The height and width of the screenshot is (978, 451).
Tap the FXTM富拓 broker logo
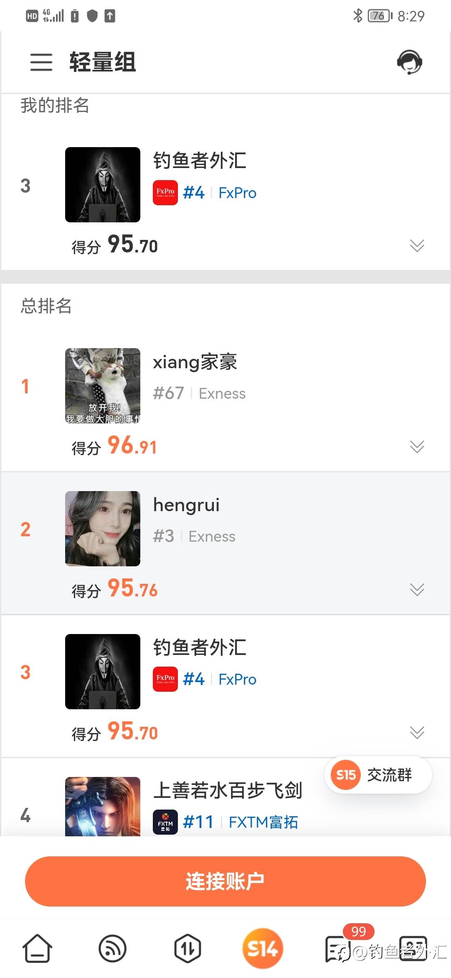tap(165, 822)
